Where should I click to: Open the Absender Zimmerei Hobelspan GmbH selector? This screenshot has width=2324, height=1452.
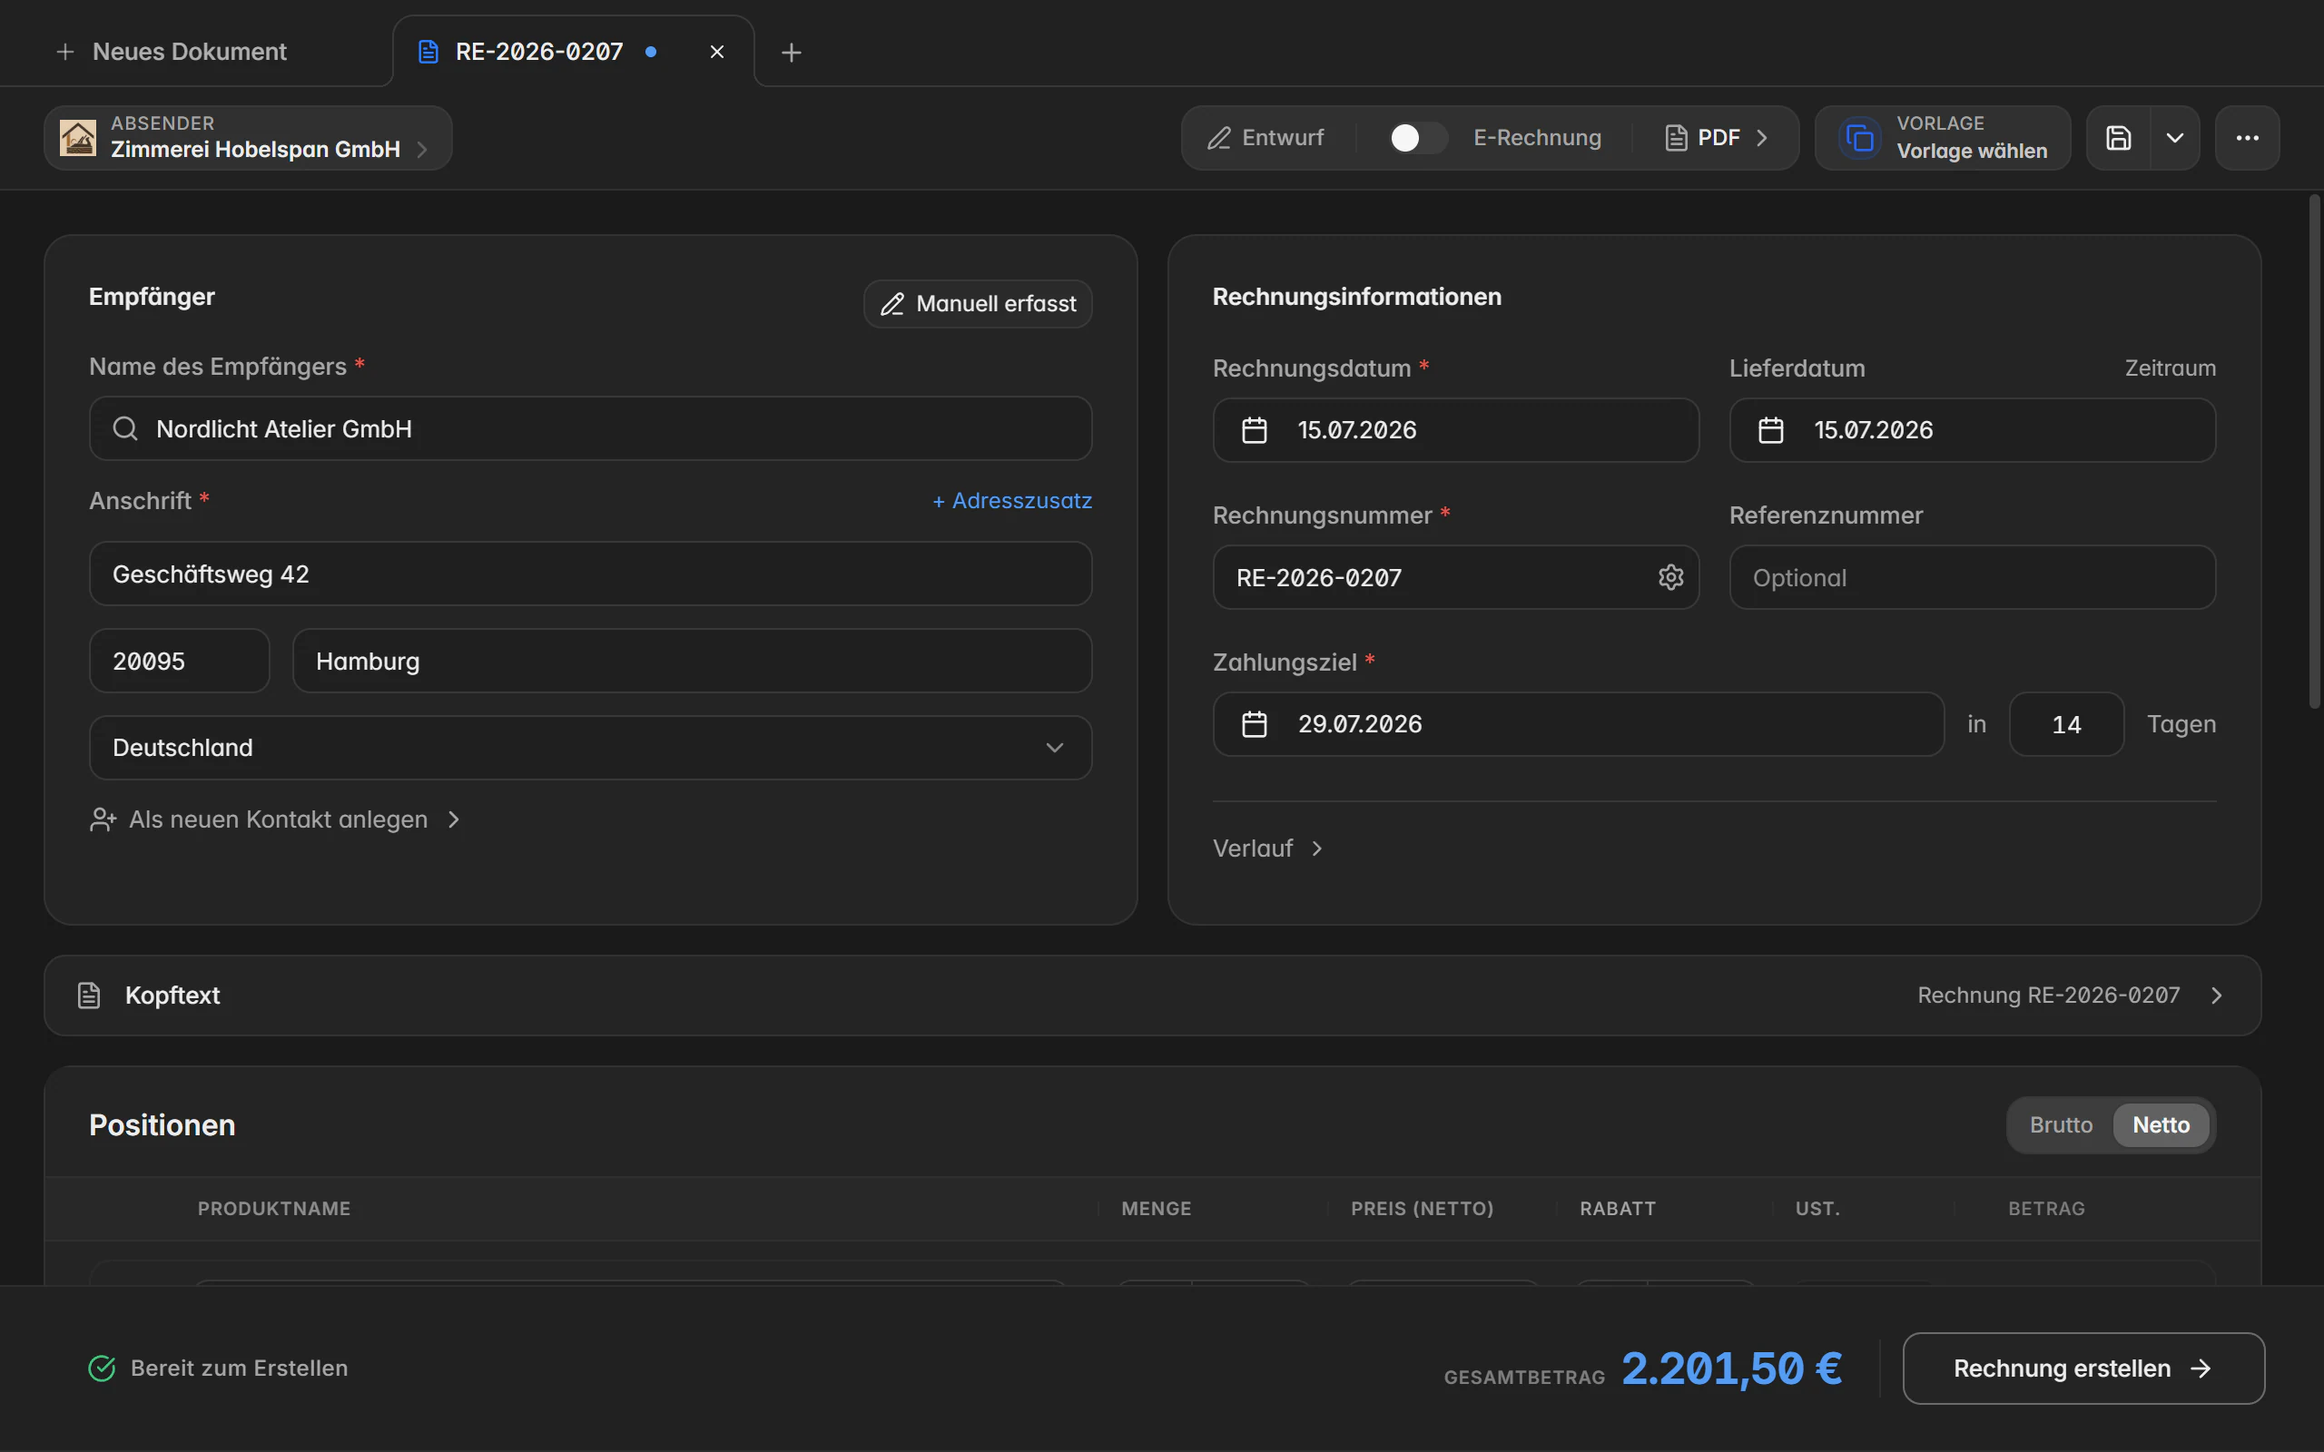(x=248, y=138)
